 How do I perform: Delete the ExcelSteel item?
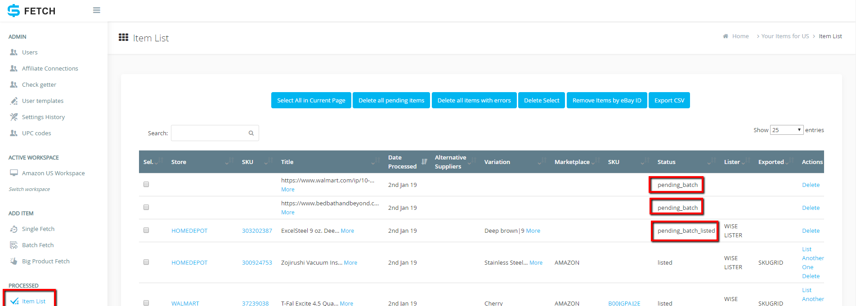pyautogui.click(x=811, y=231)
